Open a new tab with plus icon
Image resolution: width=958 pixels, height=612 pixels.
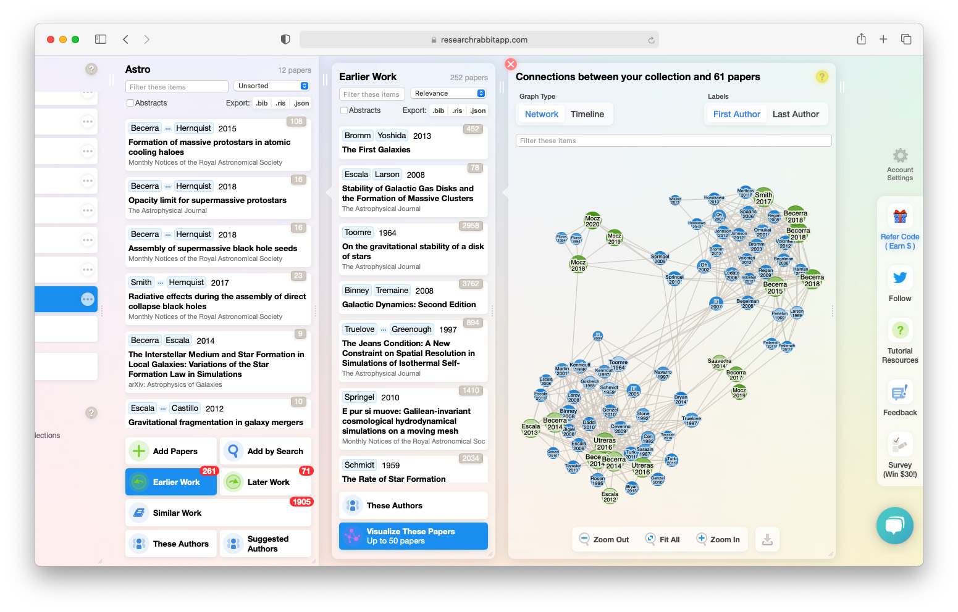coord(883,39)
